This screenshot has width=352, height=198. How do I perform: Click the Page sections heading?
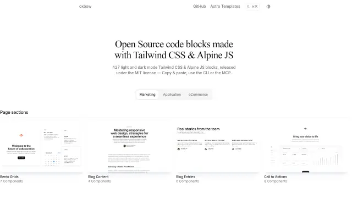point(14,112)
